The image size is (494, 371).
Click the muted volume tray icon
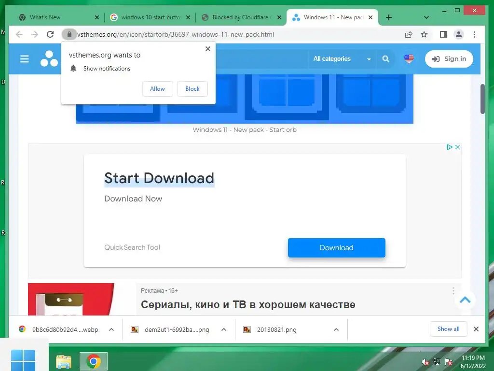pyautogui.click(x=425, y=362)
